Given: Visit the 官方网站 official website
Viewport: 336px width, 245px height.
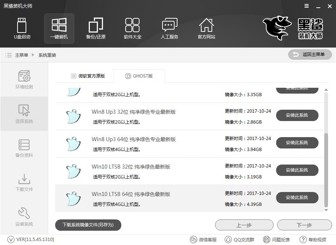Looking at the screenshot, I should coord(206,29).
